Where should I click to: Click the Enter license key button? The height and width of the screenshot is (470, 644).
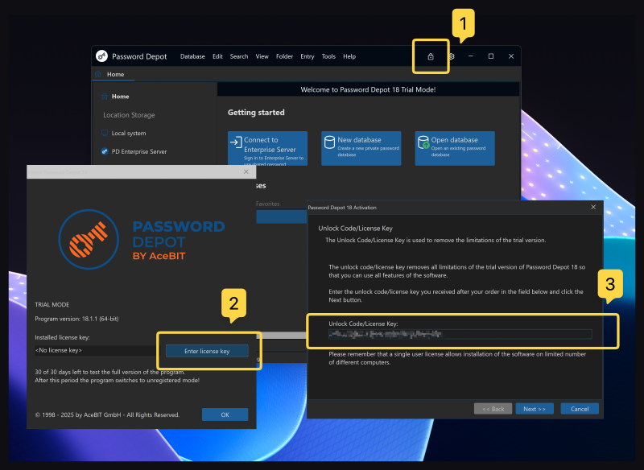pos(207,351)
